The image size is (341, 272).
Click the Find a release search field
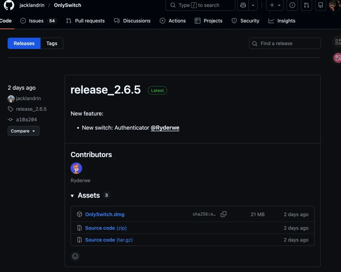[x=285, y=43]
